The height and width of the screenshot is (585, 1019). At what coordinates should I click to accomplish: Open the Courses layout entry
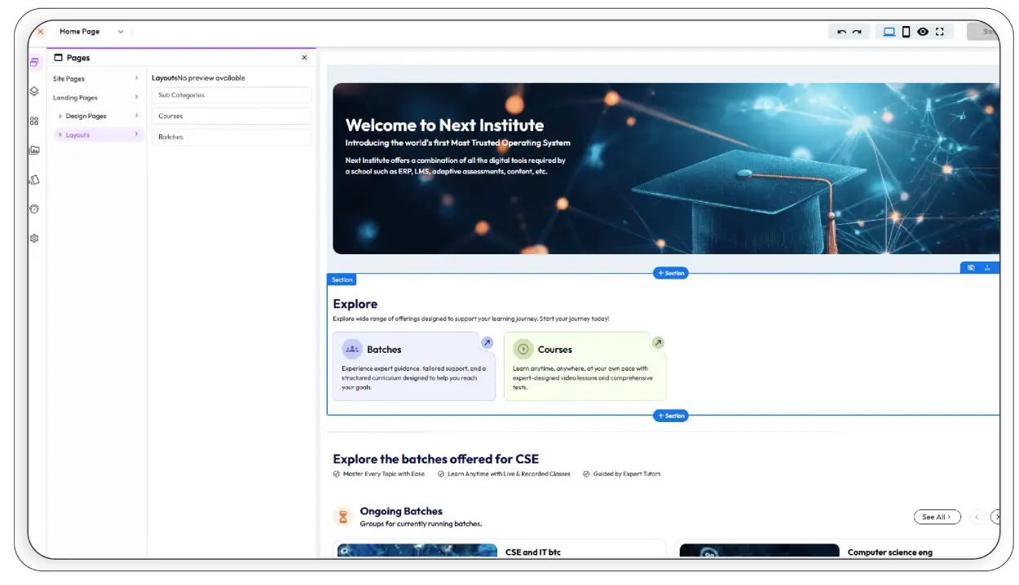pos(232,116)
